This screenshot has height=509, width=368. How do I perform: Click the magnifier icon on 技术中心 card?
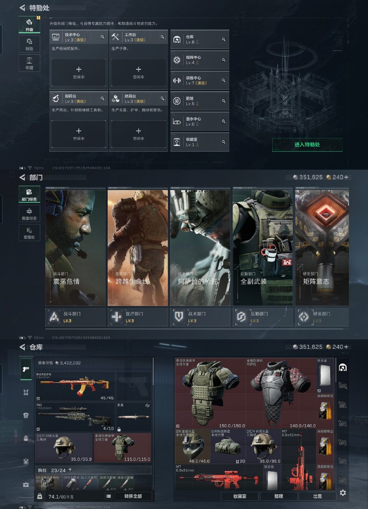click(102, 37)
